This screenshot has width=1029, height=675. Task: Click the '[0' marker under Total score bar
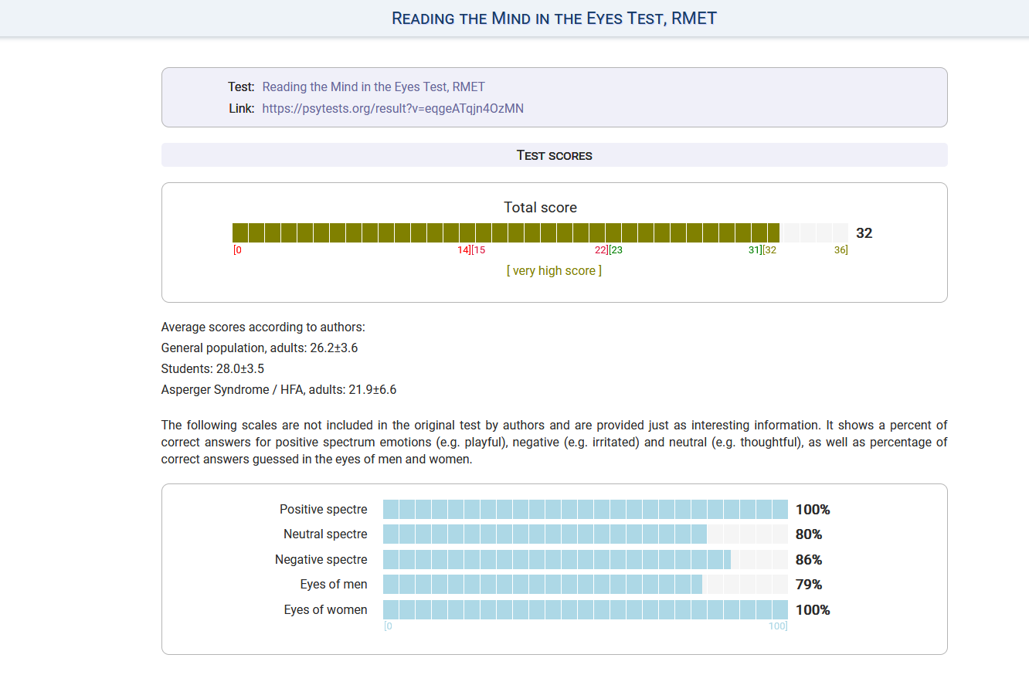click(237, 249)
